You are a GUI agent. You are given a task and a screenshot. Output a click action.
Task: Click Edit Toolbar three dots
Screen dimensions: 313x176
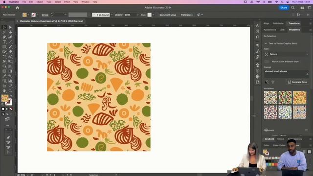(7, 126)
